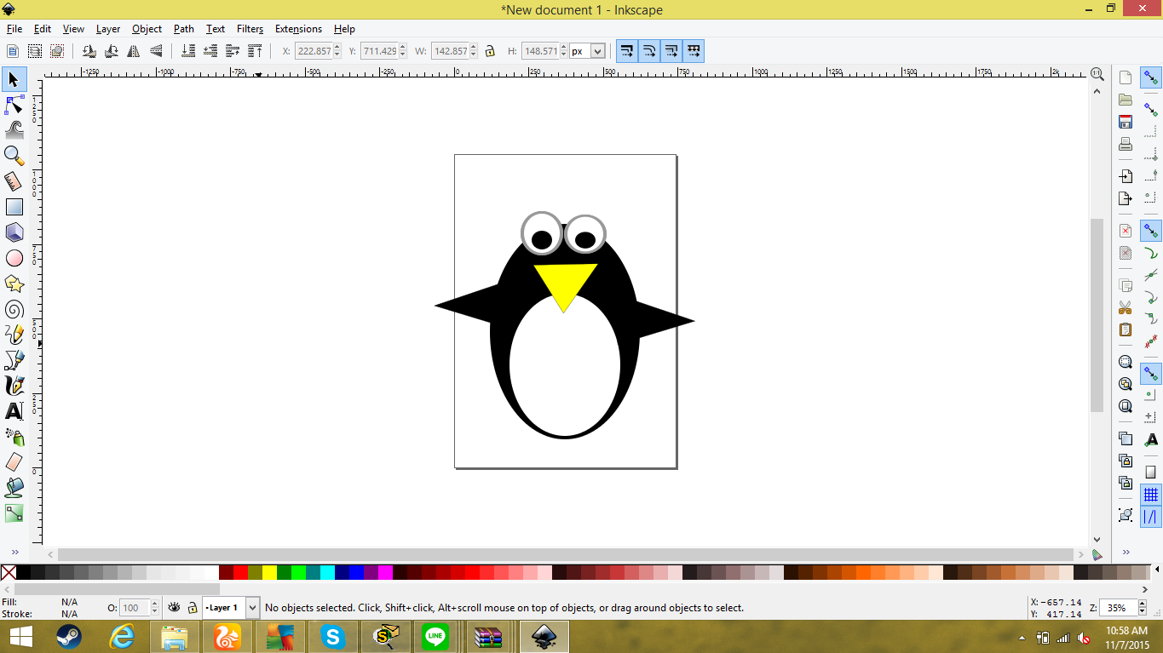
Task: Choose the no-paint X swatch
Action: (x=9, y=572)
